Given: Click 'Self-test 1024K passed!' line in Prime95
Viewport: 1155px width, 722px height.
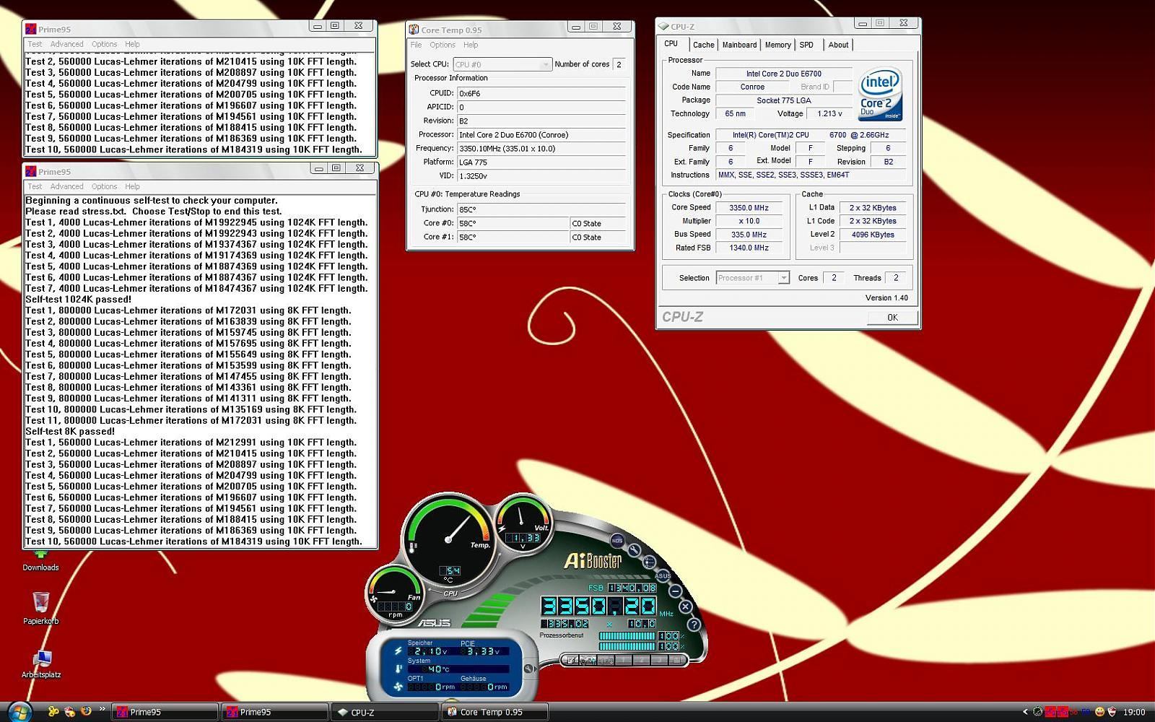Looking at the screenshot, I should click(78, 299).
